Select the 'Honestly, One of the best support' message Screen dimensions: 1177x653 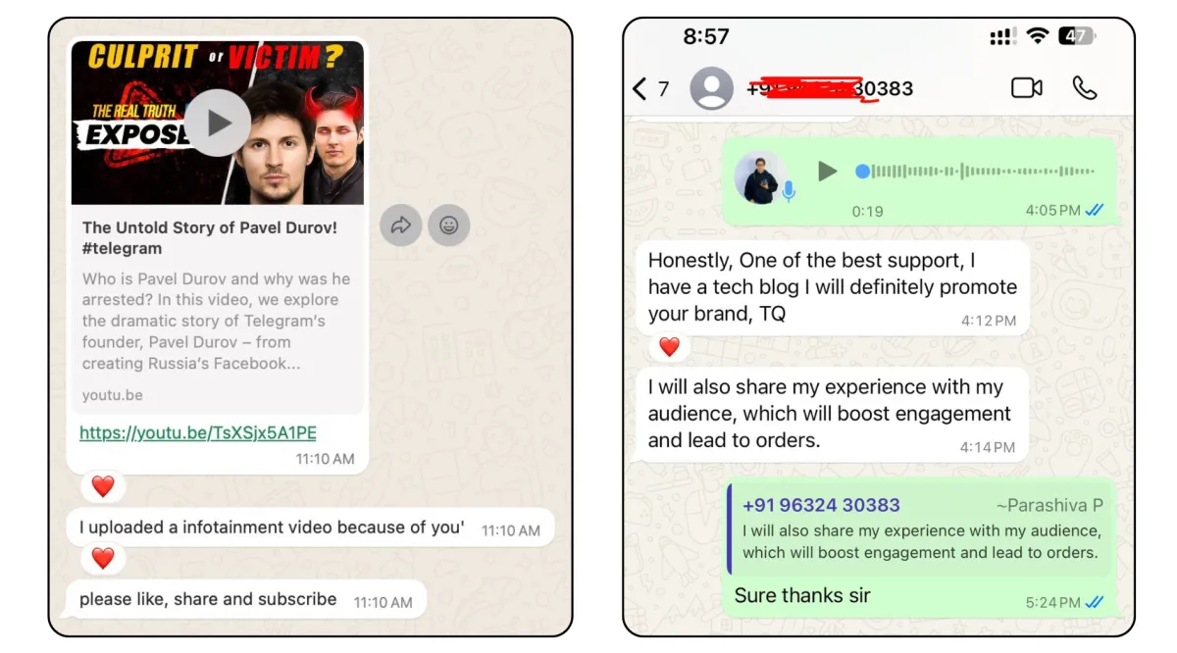[833, 288]
